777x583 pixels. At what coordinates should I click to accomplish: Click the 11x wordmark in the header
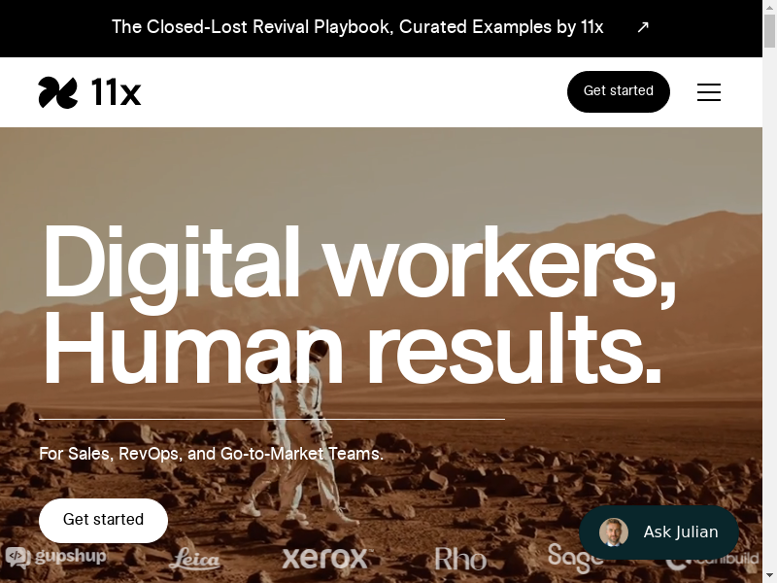click(x=116, y=92)
